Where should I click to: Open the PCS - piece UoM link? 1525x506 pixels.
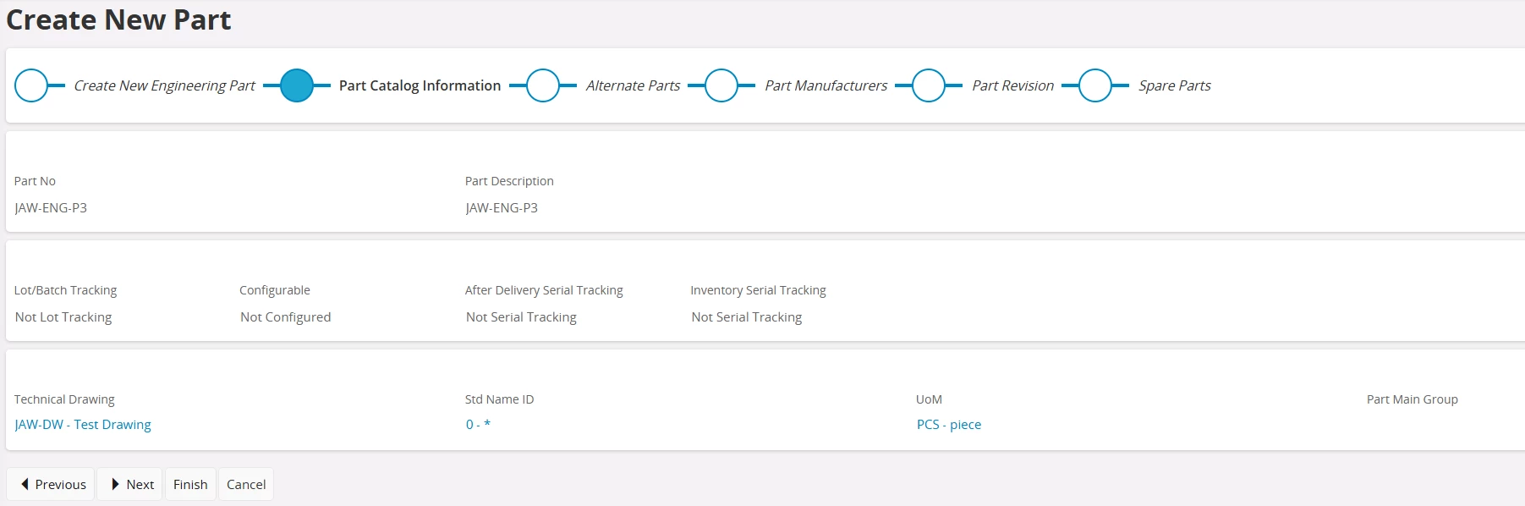(x=948, y=425)
